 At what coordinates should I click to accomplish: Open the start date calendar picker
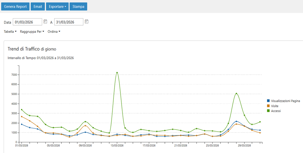45,22
